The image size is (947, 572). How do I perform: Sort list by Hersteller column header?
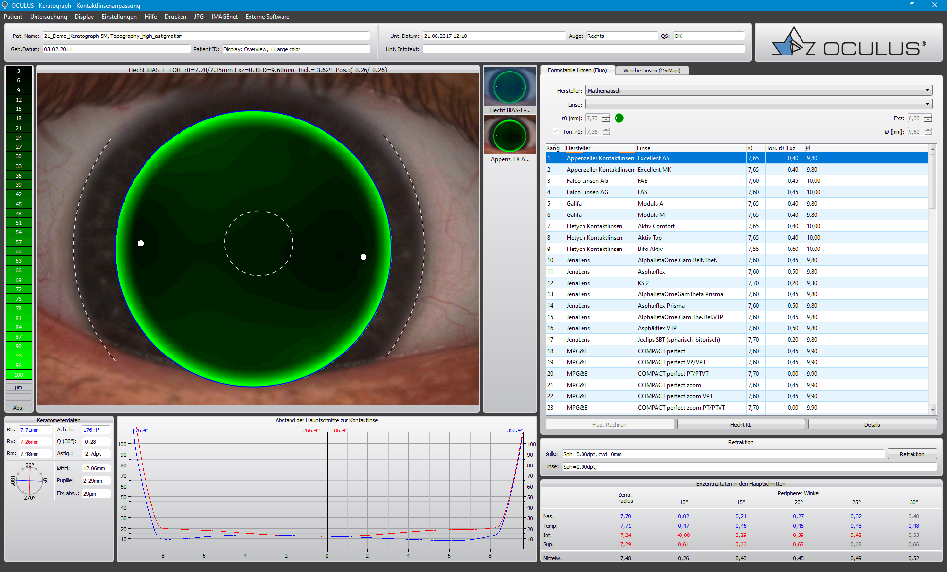[600, 148]
